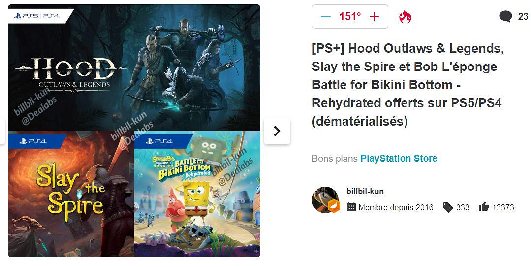The width and height of the screenshot is (531, 267).
Task: Select the Hood Outlaws & Legends cover image
Action: click(134, 68)
